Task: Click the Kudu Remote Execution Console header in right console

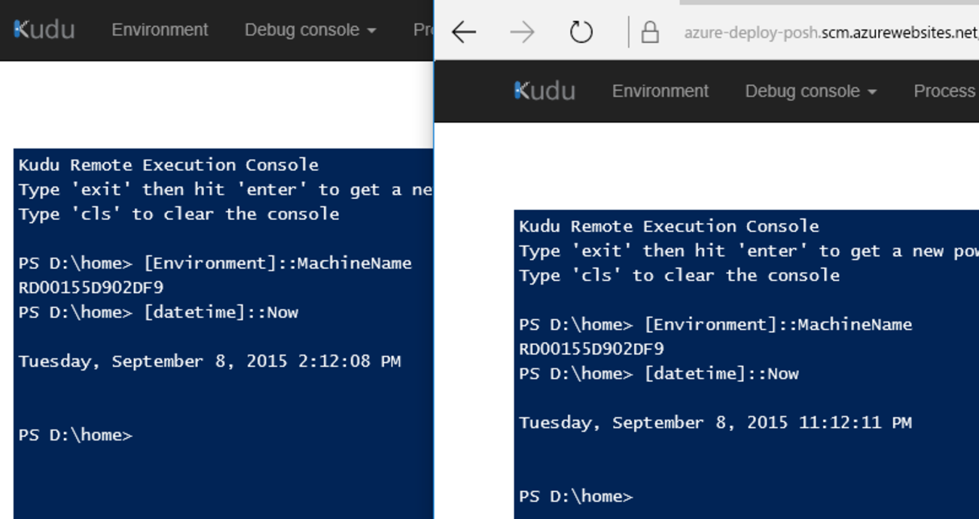Action: coord(669,226)
